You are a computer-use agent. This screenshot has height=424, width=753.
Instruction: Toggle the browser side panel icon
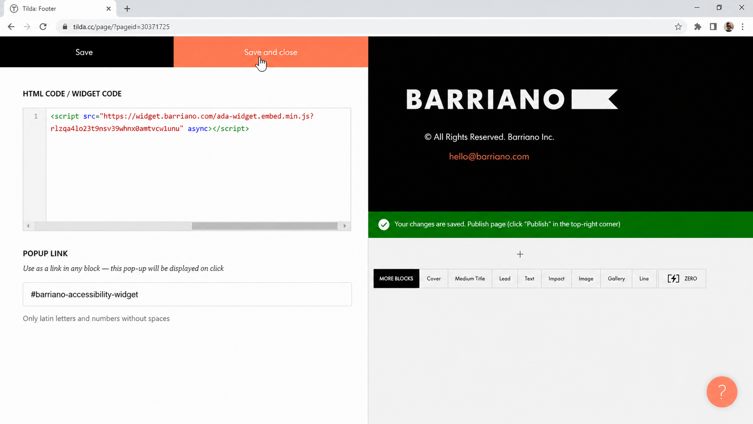[713, 27]
